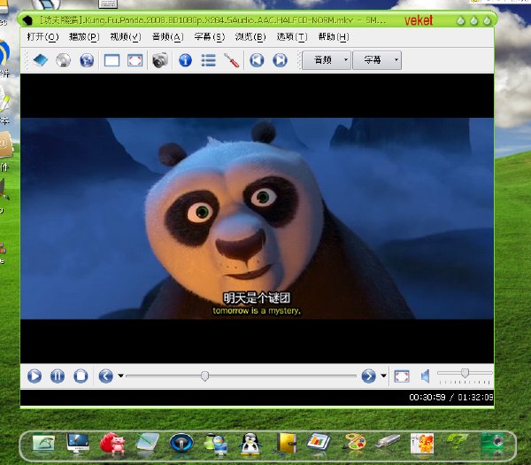Jump to previous item in toolbar

point(257,60)
